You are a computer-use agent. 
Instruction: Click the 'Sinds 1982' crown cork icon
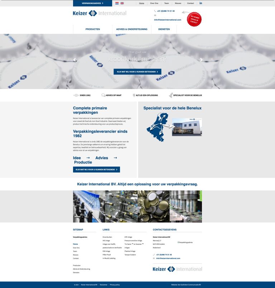click(x=76, y=95)
